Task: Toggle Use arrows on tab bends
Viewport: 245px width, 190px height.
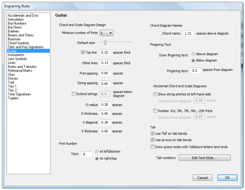Action: (153, 140)
